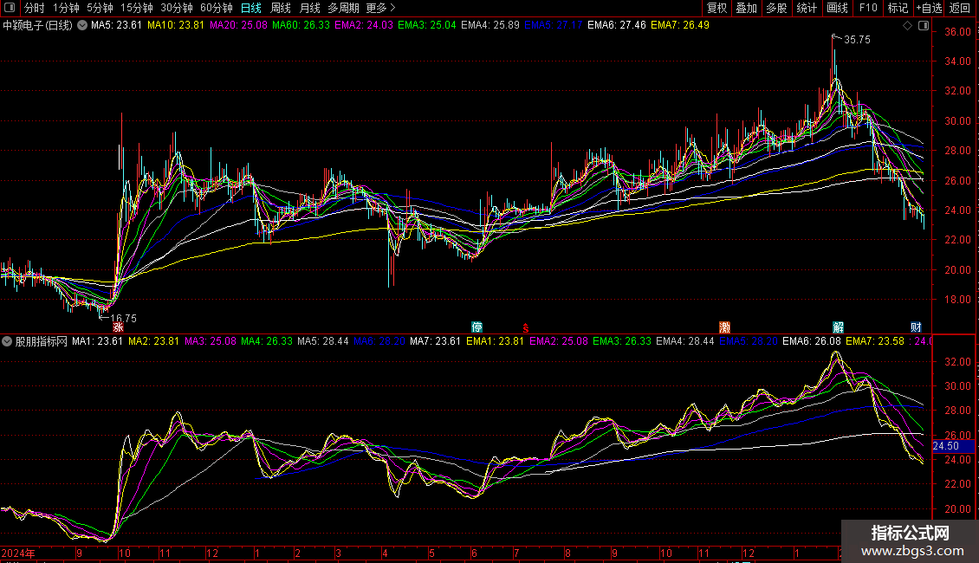This screenshot has height=563, width=979.
Task: Select the 5分钟 period
Action: 100,8
